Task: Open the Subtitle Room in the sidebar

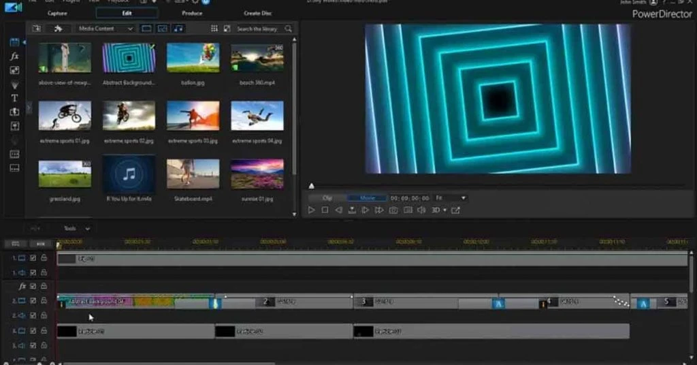Action: [x=14, y=168]
